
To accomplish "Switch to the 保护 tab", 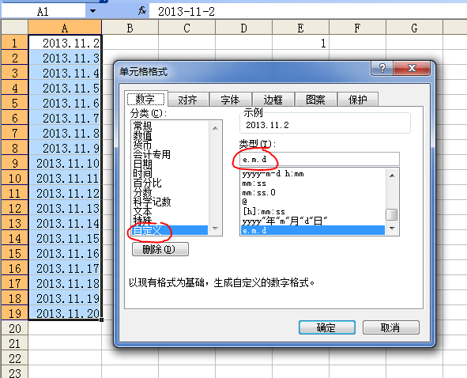I will (358, 100).
